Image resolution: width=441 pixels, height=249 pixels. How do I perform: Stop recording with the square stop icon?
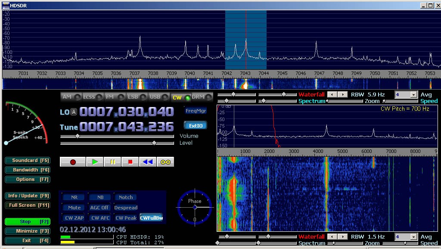coord(130,162)
